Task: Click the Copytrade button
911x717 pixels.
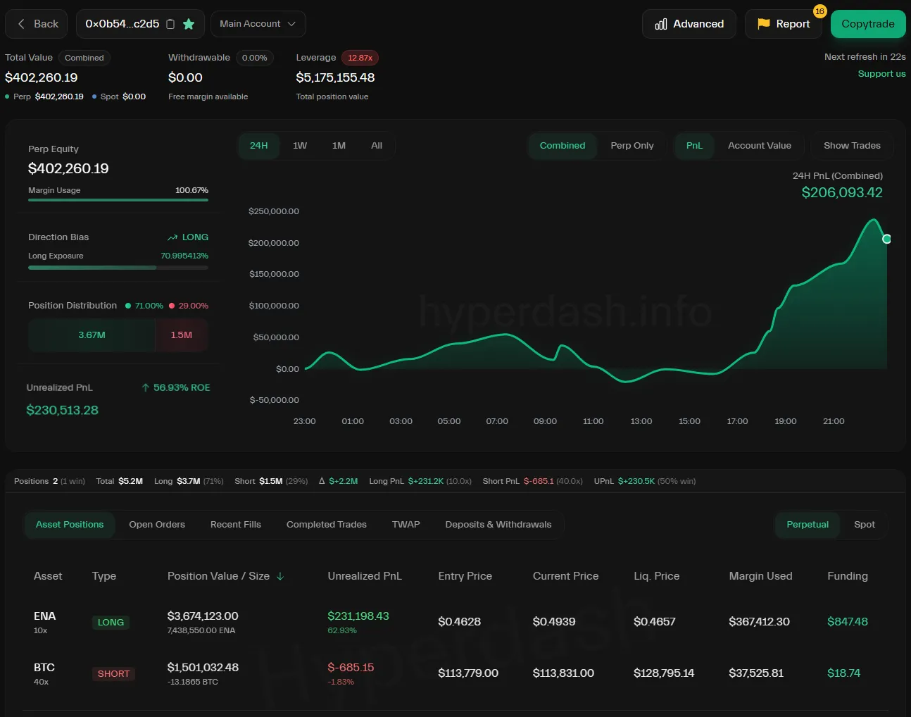Action: (867, 24)
